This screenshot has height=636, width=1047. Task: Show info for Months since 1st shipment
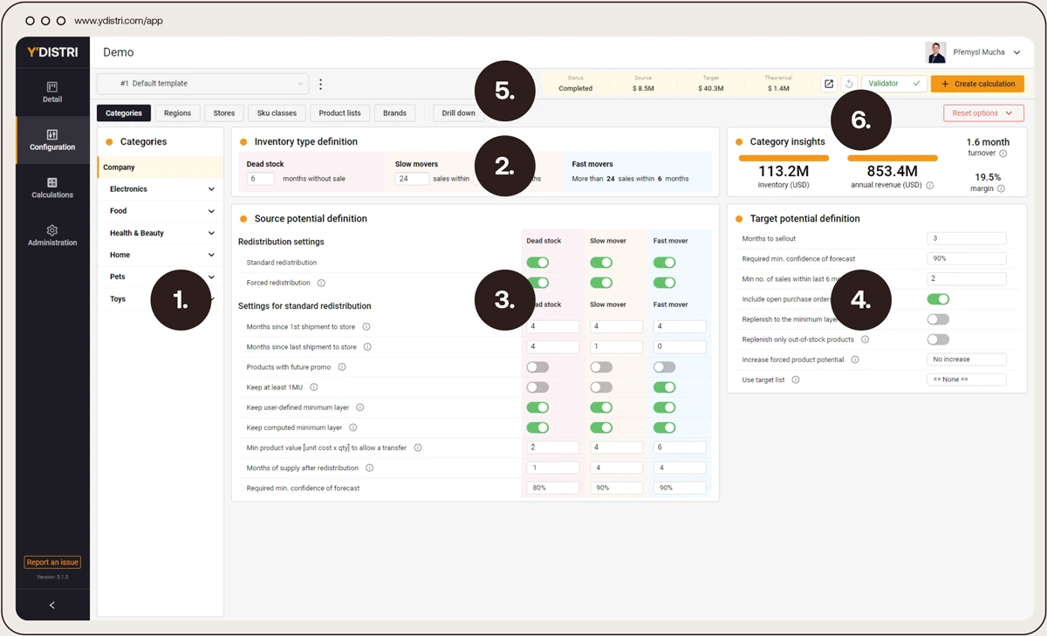[x=366, y=326]
